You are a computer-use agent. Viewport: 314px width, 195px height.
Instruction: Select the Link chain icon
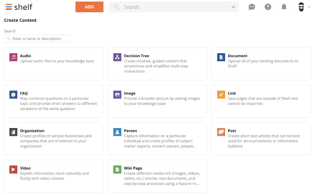coord(221,95)
